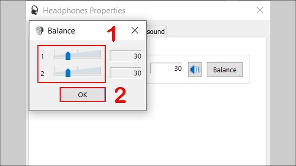
Task: Switch to the partially hidden sound tab
Action: pyautogui.click(x=156, y=32)
